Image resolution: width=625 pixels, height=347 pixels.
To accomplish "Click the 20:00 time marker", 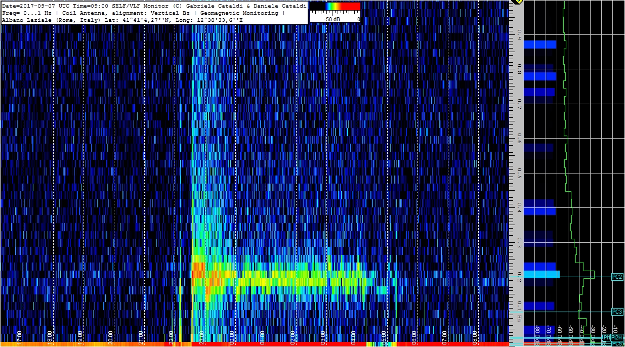I will pyautogui.click(x=110, y=335).
